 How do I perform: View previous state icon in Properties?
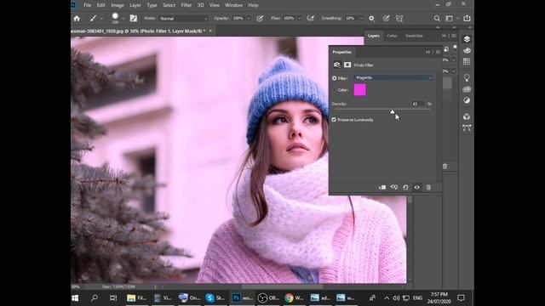[393, 187]
